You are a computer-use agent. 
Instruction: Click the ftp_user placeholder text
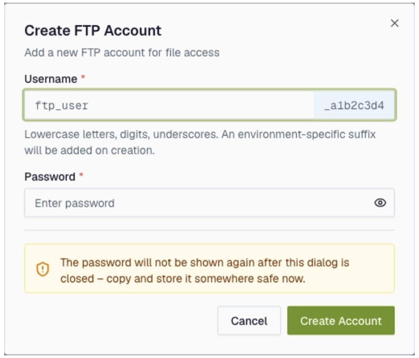click(61, 106)
